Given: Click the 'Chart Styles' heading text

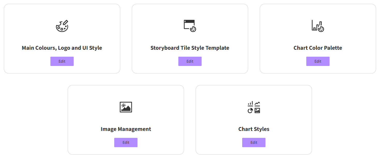Looking at the screenshot, I should point(254,129).
